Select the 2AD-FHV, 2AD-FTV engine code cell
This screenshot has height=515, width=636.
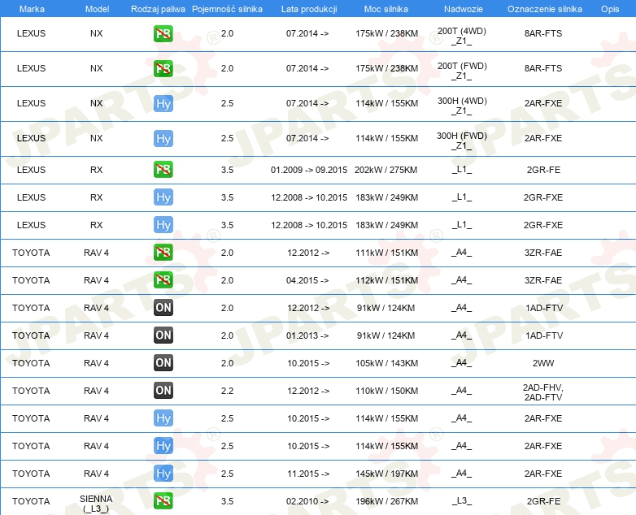(543, 392)
